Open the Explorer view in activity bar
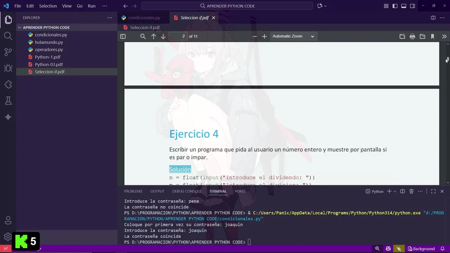Viewport: 450px width, 253px height. pos(8,20)
